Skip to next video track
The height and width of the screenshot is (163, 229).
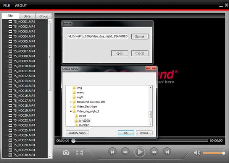167,152
